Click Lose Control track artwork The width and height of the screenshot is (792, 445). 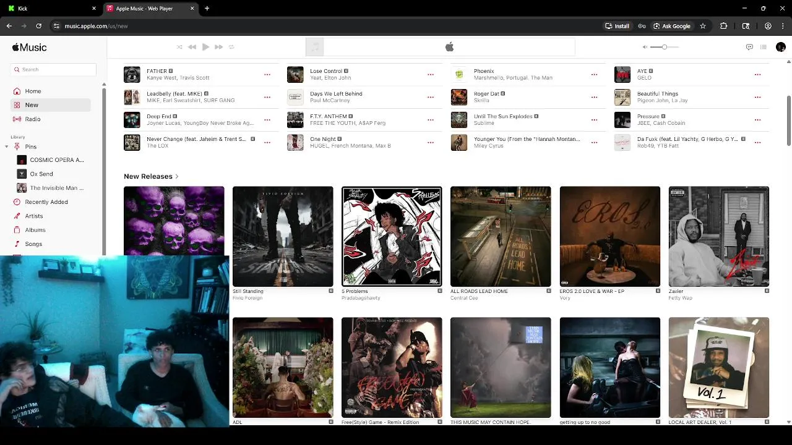(x=295, y=74)
